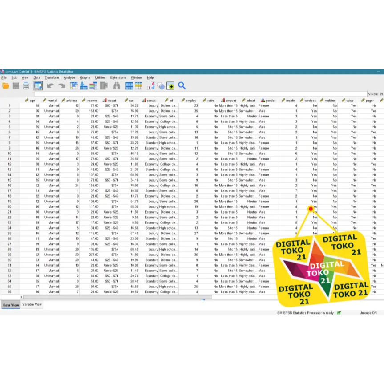This screenshot has height=384, width=384.
Task: Click 'IBM SPSS Statistics Processor is ready' text
Action: click(305, 313)
